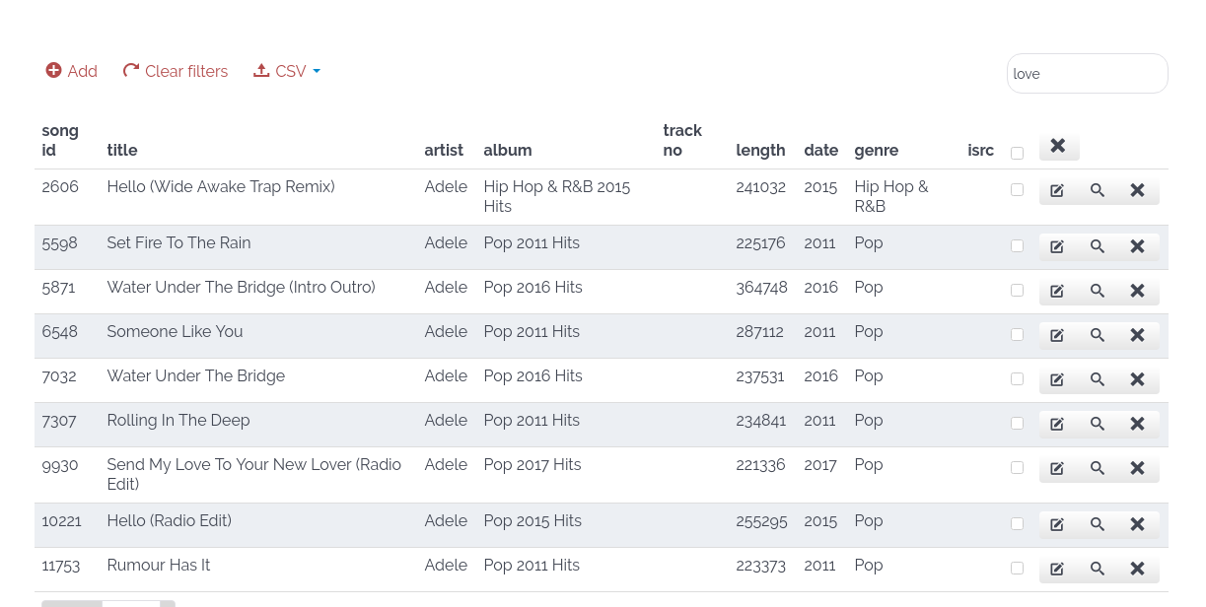Image resolution: width=1206 pixels, height=607 pixels.
Task: Sort table by genre column
Action: [x=876, y=150]
